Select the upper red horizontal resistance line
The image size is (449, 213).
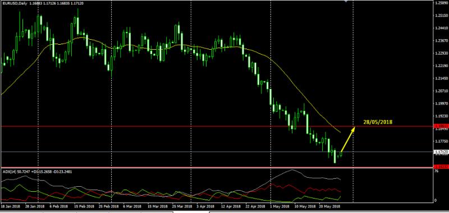217,126
